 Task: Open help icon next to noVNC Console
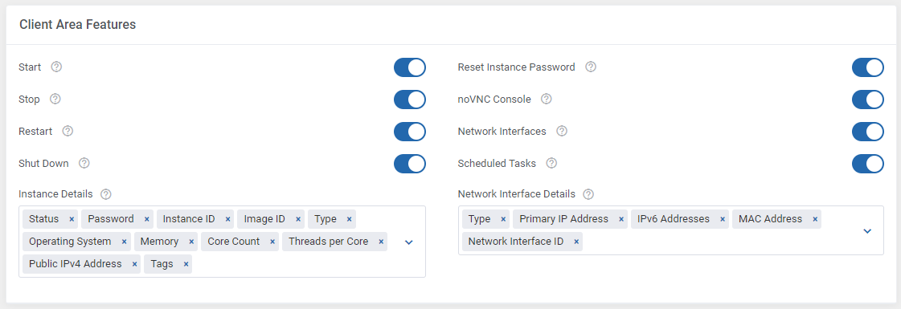[547, 100]
